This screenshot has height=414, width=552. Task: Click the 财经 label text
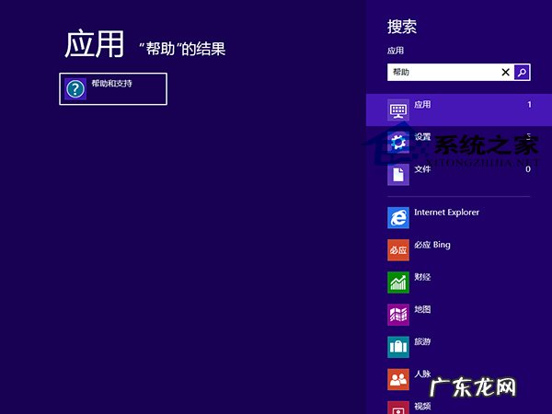422,277
